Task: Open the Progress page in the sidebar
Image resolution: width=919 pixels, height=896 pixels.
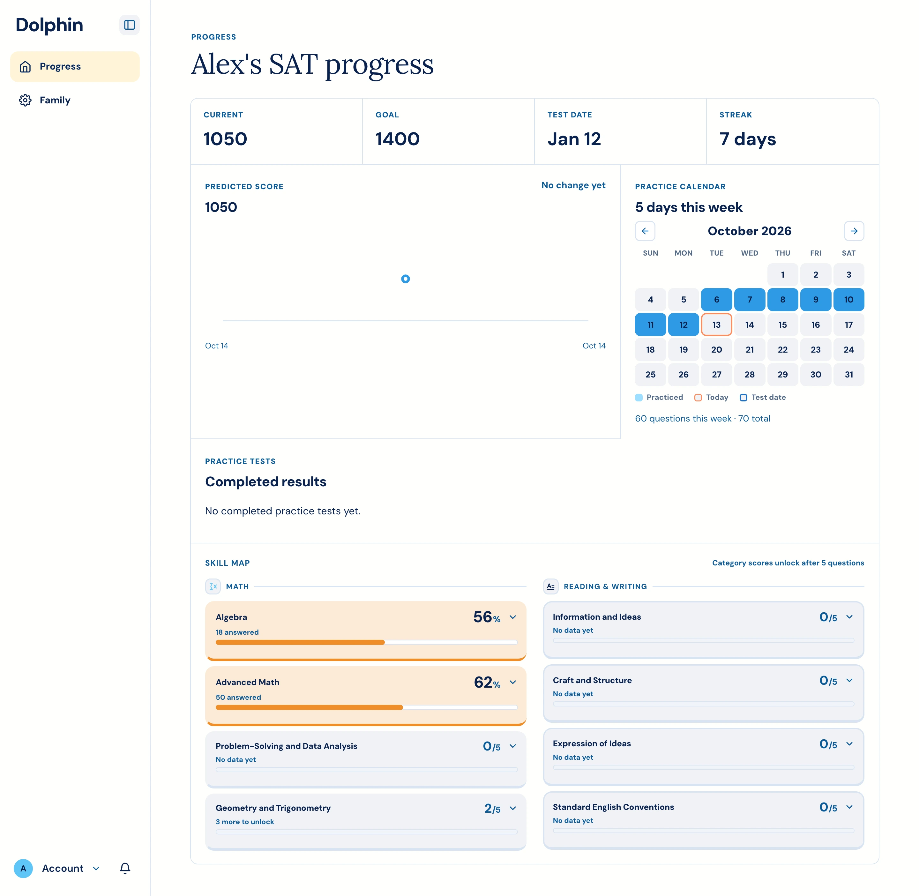Action: 75,67
